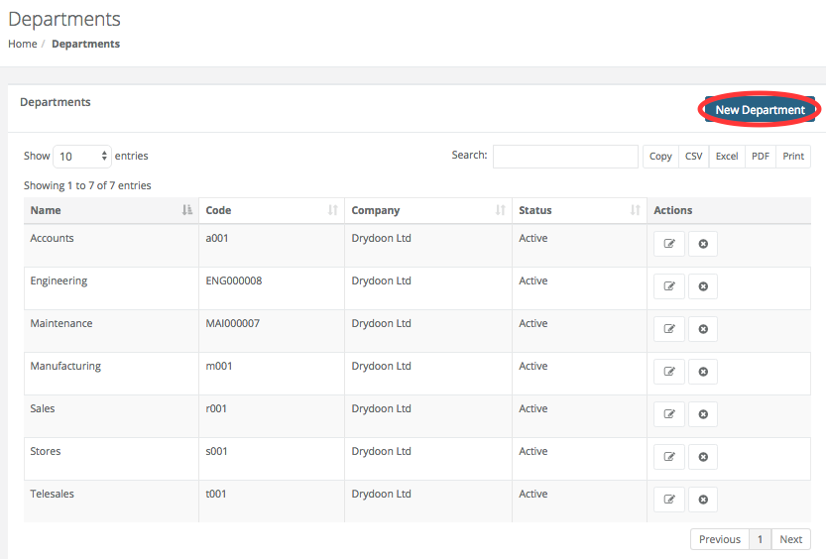Delete the Sales department entry
This screenshot has height=559, width=826.
(x=703, y=414)
